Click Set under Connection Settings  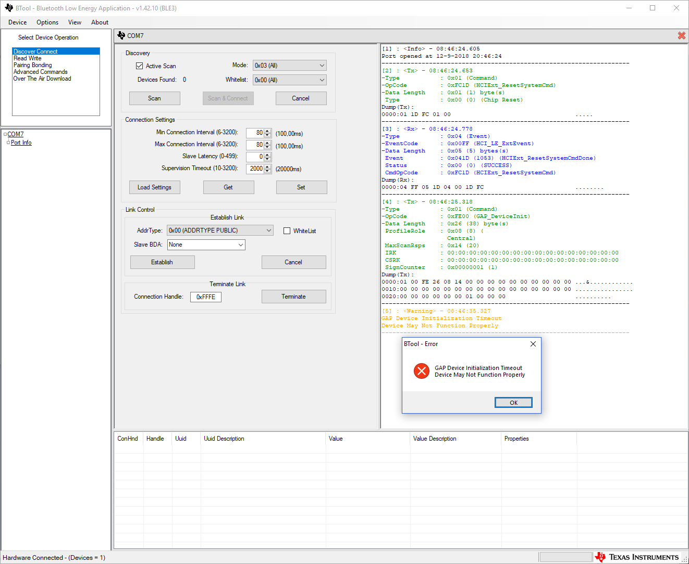pos(301,187)
